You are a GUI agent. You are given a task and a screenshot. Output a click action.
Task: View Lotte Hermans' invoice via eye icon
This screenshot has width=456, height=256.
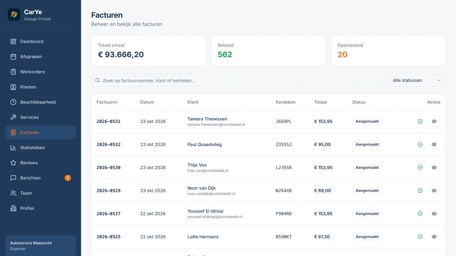pos(434,237)
